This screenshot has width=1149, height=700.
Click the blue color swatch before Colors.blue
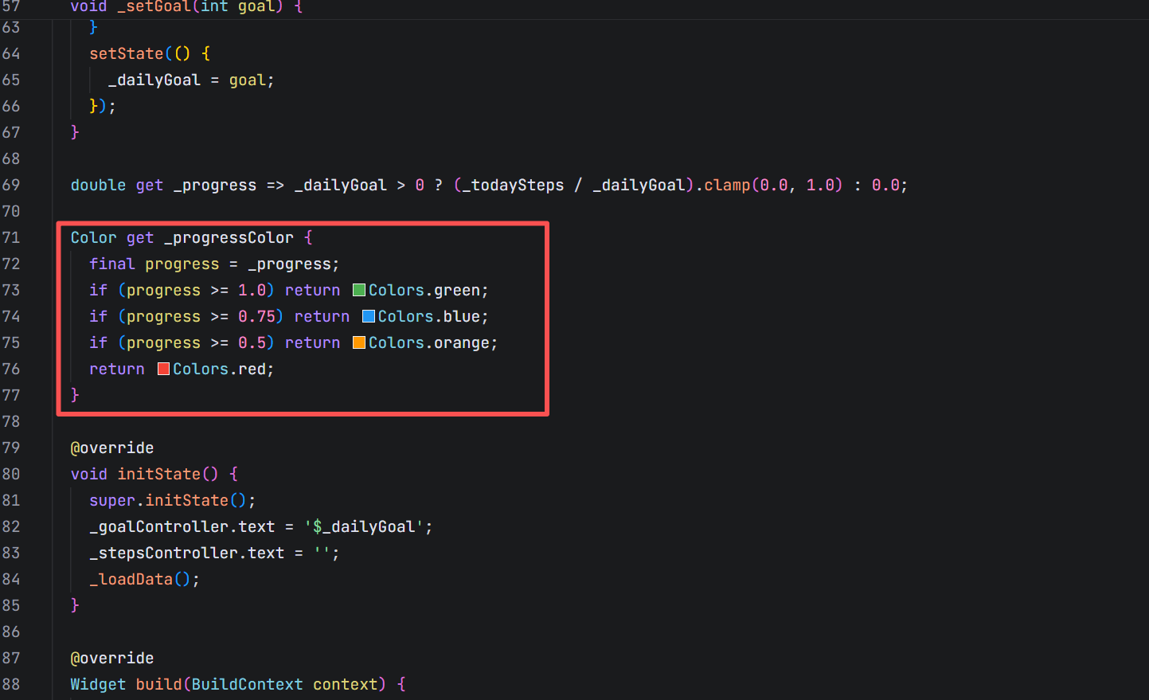tap(369, 316)
